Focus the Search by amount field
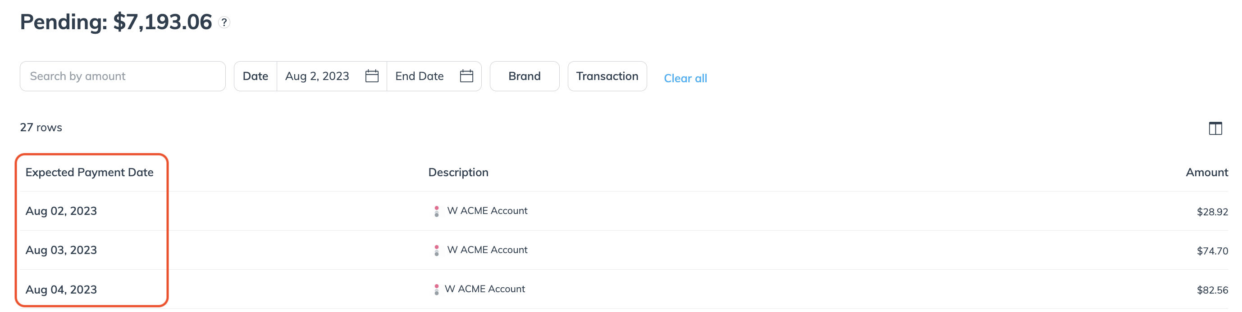Image resolution: width=1242 pixels, height=312 pixels. point(123,76)
